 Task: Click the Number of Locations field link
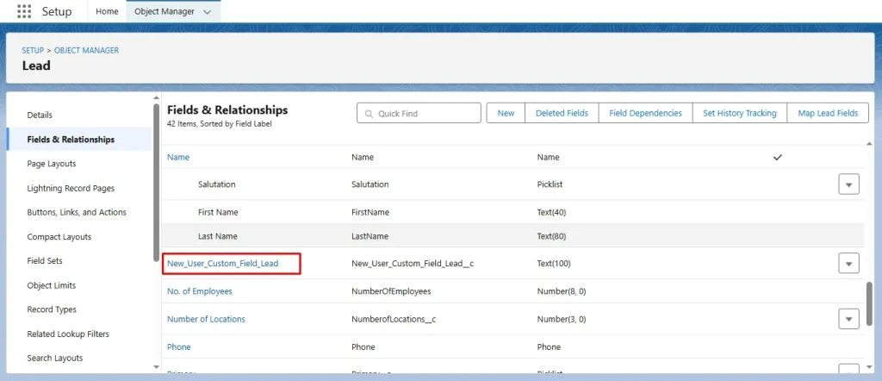(206, 319)
